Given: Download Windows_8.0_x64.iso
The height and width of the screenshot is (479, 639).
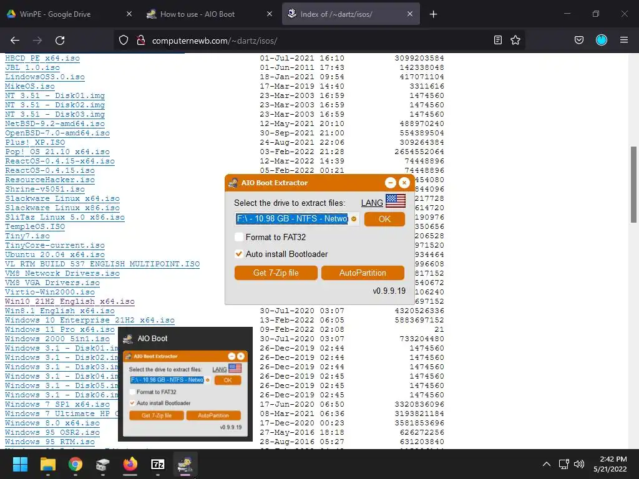Looking at the screenshot, I should click(x=52, y=423).
